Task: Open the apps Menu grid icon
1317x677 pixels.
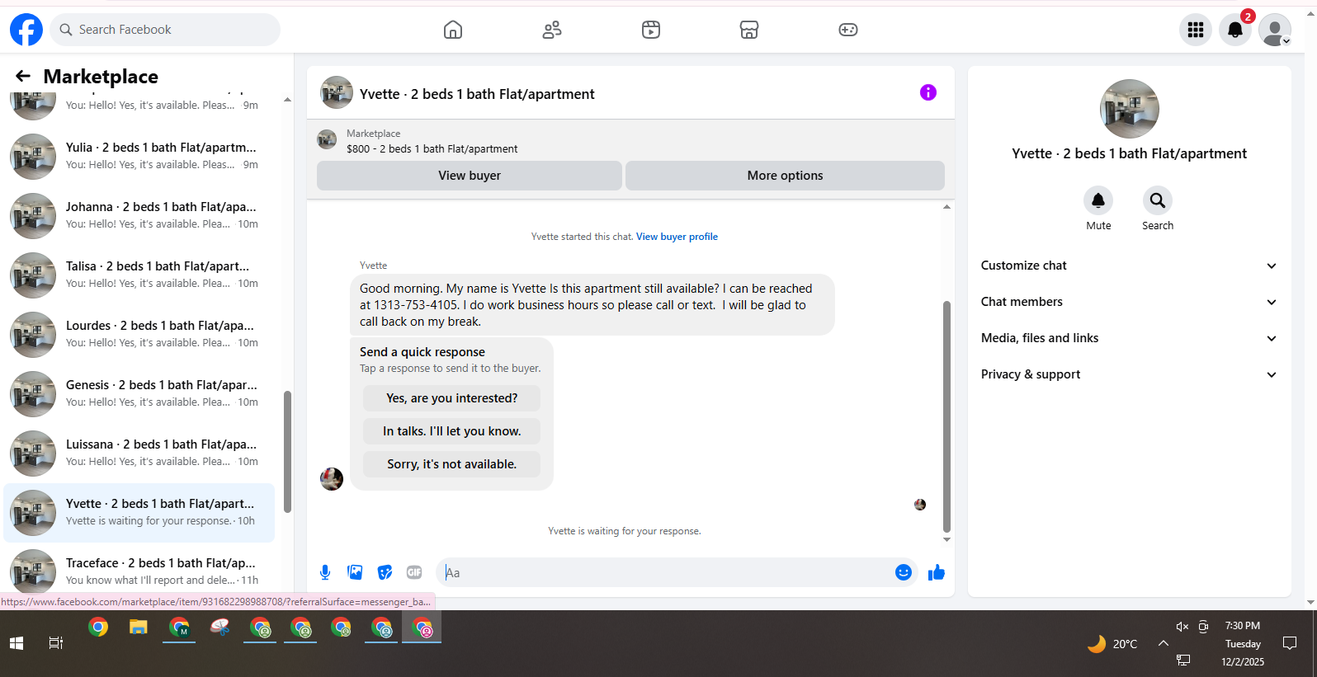Action: coord(1196,30)
